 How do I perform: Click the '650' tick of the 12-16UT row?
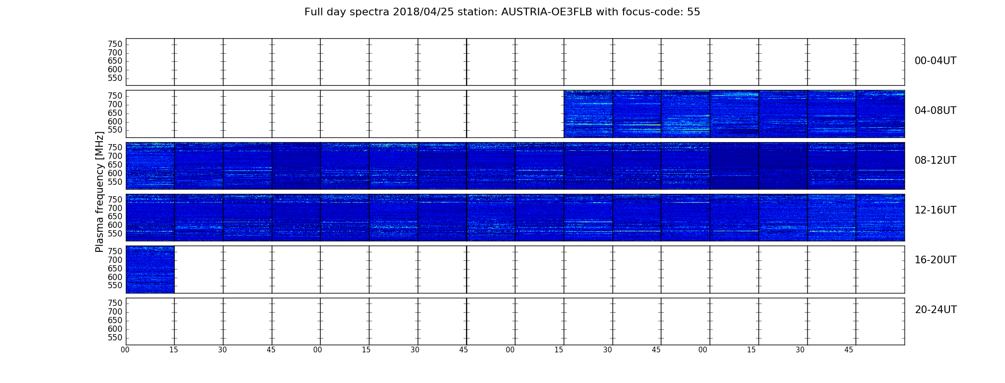pyautogui.click(x=115, y=216)
